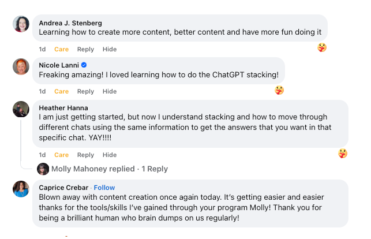The image size is (371, 239).
Task: Click the care reaction emoji on Nicole's comment
Action: coord(279,90)
